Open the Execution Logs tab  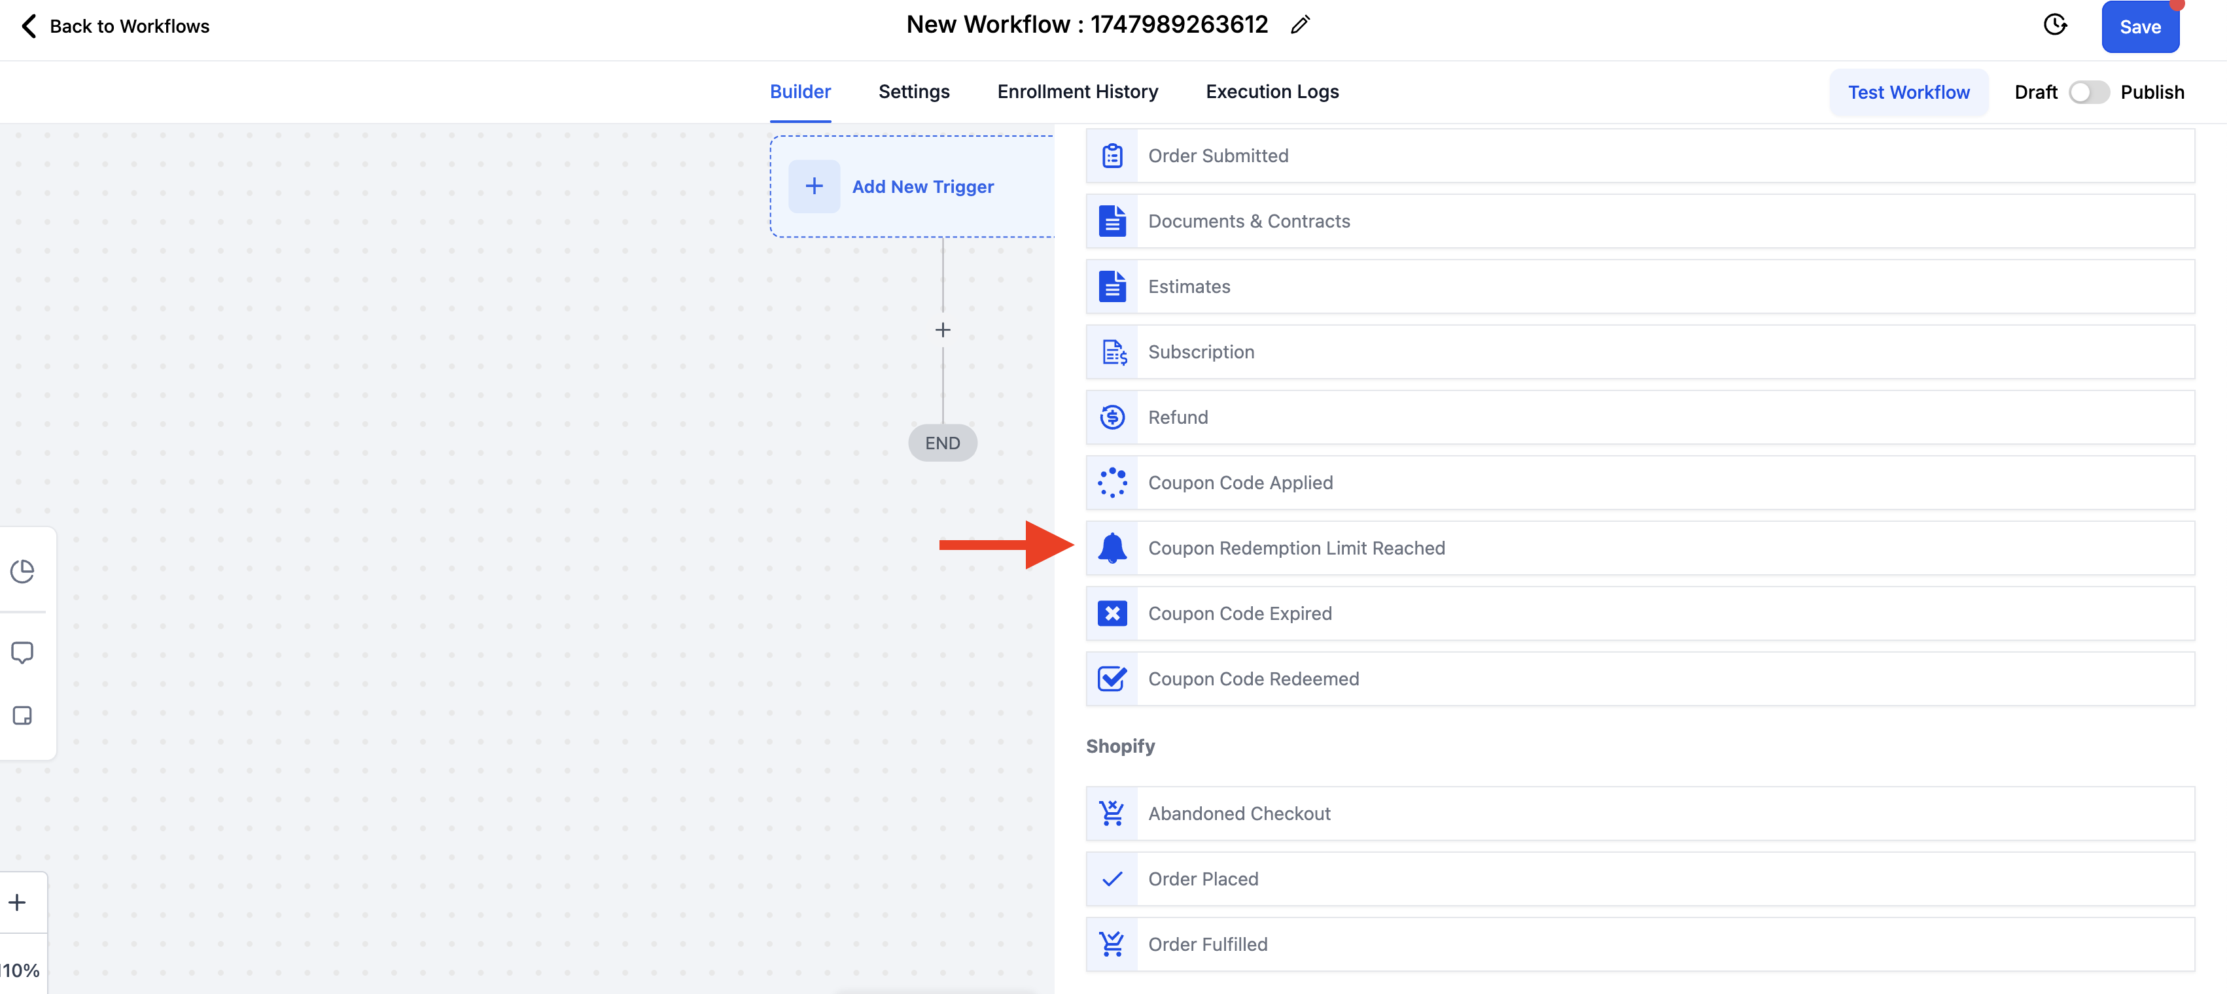click(1272, 92)
